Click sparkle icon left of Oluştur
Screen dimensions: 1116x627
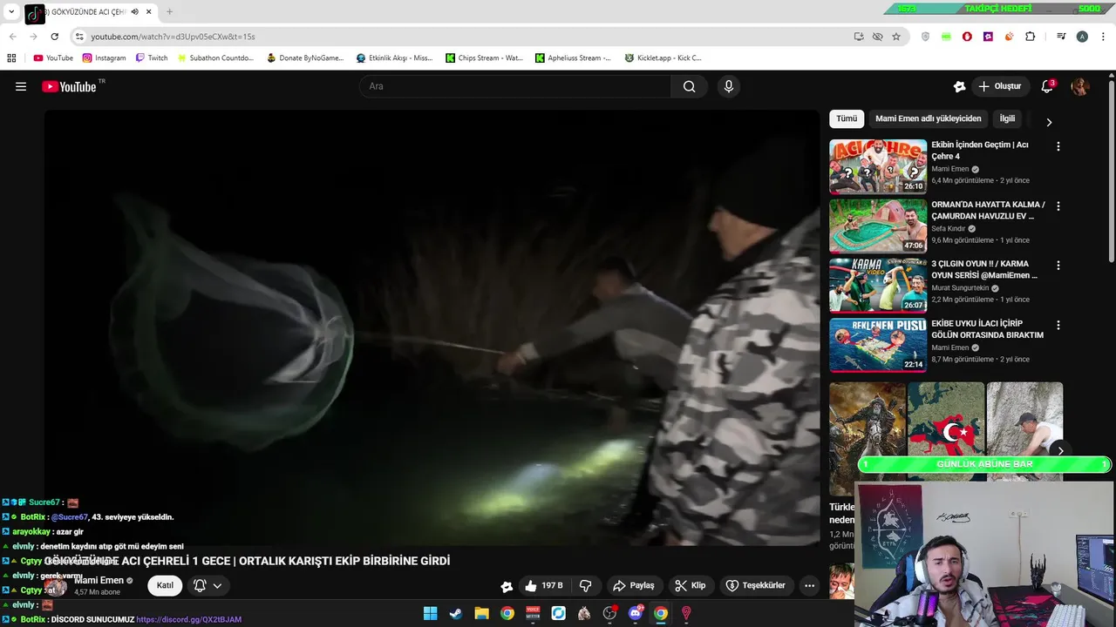(x=959, y=86)
